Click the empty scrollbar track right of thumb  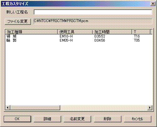[x=104, y=107]
